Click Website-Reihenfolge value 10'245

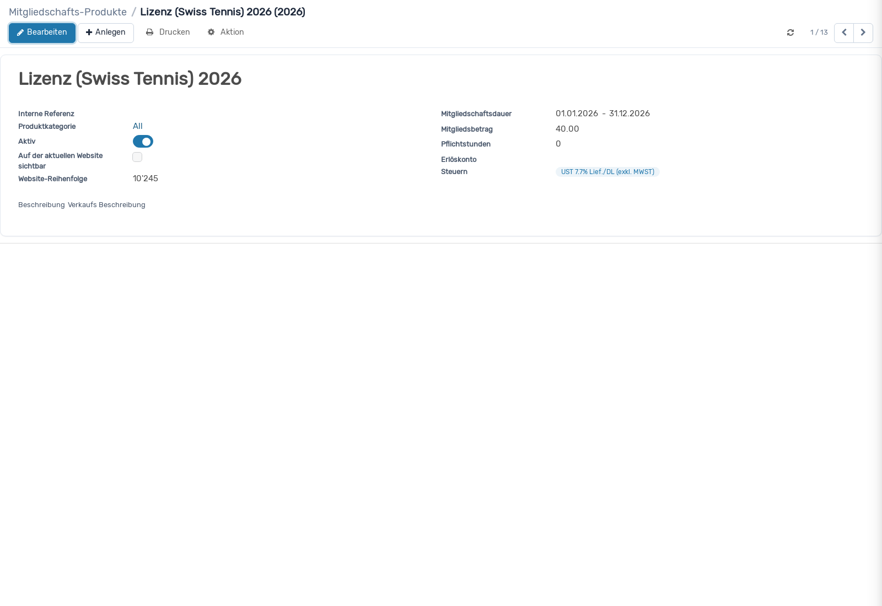146,178
